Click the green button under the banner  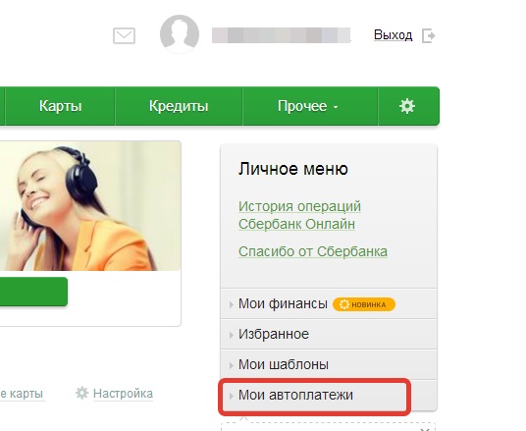click(33, 292)
